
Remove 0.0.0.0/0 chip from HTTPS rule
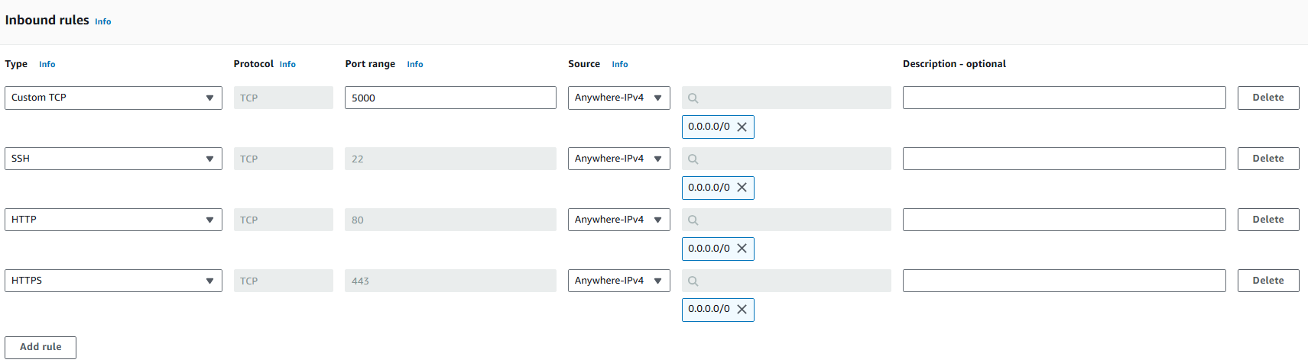coord(742,310)
